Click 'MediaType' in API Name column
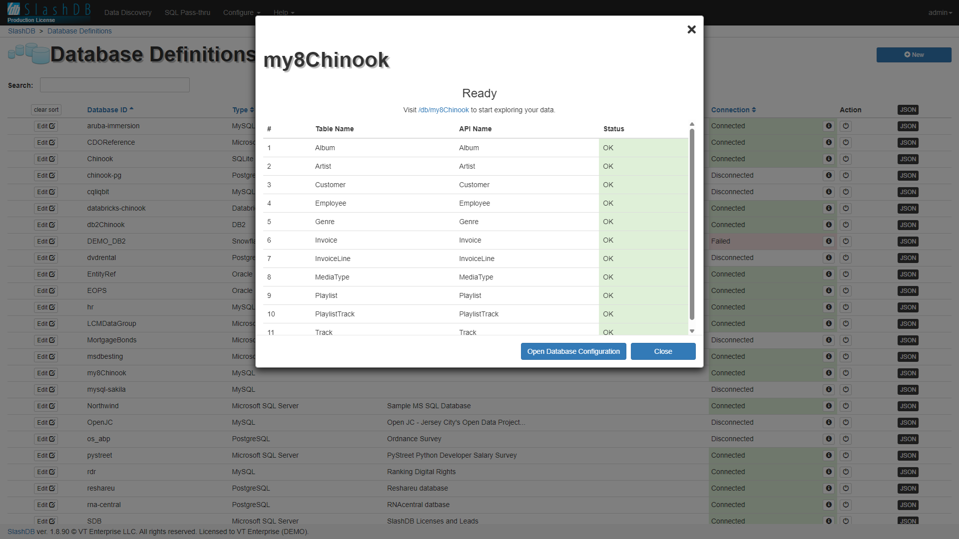 pos(476,277)
